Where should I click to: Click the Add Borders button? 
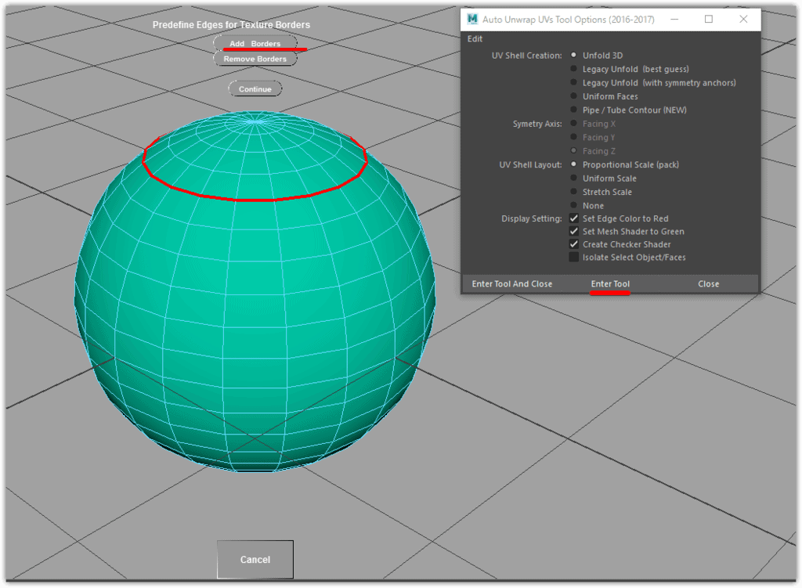tap(255, 43)
